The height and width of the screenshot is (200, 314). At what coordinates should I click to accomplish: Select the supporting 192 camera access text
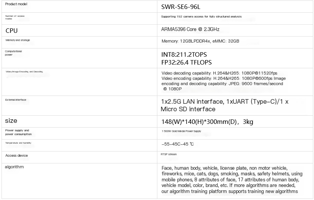point(201,17)
